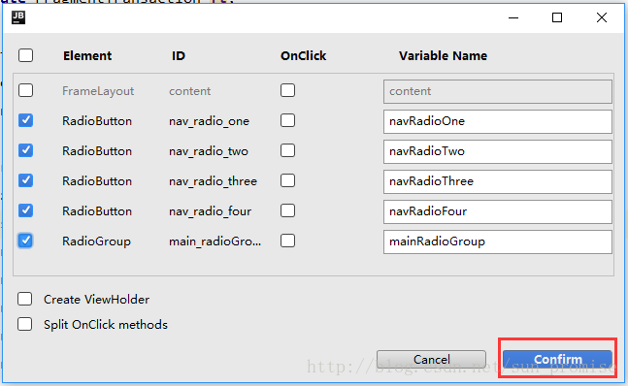Screen dimensions: 628x386
Task: Enable OnClick for main_radioGroup
Action: pyautogui.click(x=287, y=241)
